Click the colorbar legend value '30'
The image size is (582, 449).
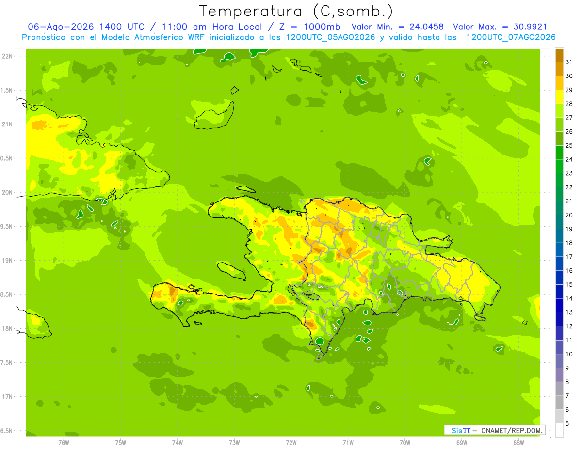tap(569, 76)
